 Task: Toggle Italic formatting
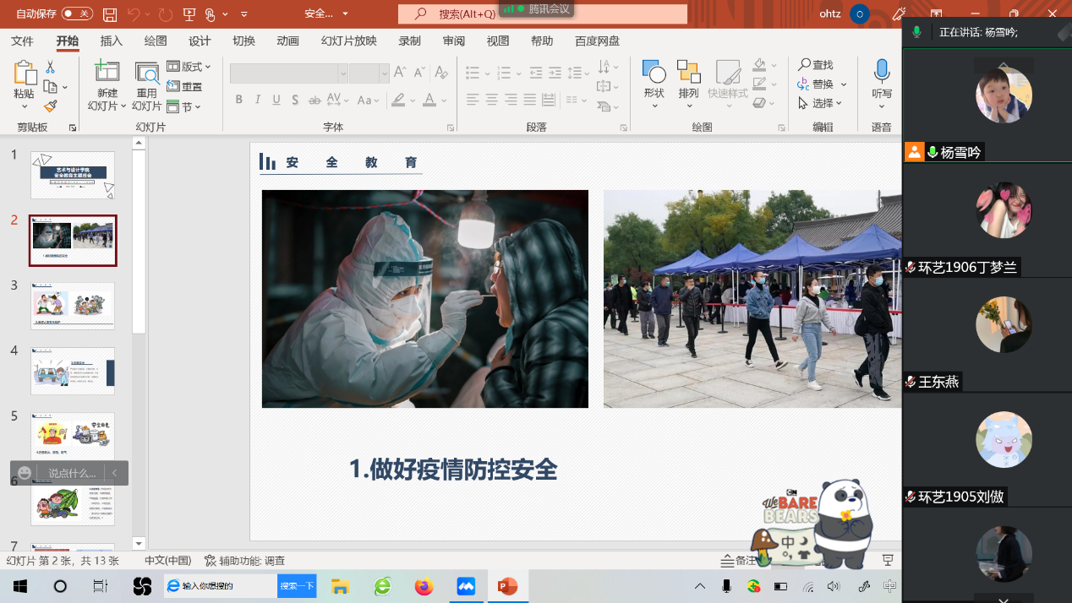tap(258, 100)
